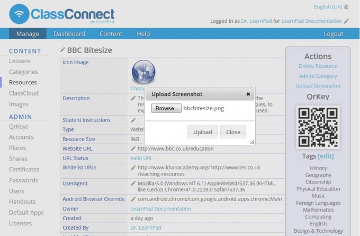Screen dimensions: 360x236
Task: Edit Android Browser Override with pencil icon
Action: click(133, 199)
